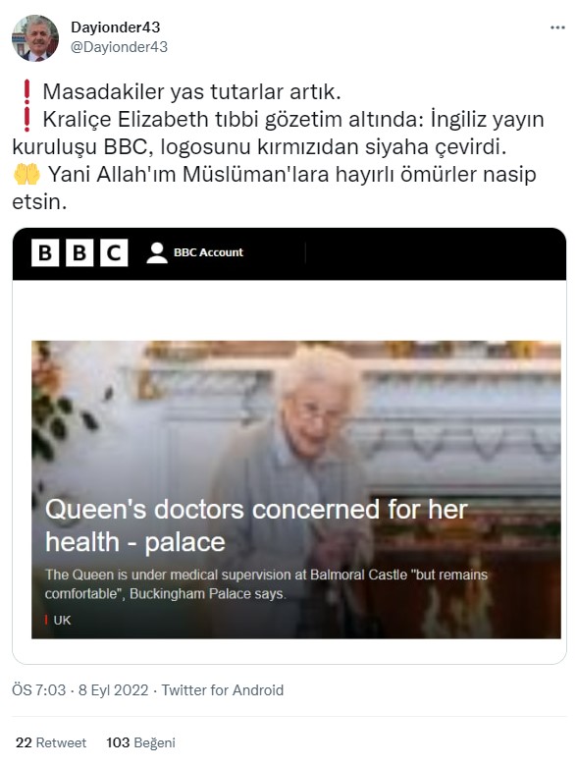
Task: Click the Dayionder43 profile avatar
Action: [35, 38]
